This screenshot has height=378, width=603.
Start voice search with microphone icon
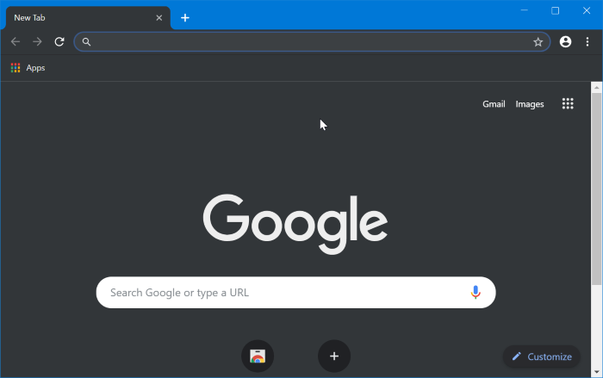point(476,292)
